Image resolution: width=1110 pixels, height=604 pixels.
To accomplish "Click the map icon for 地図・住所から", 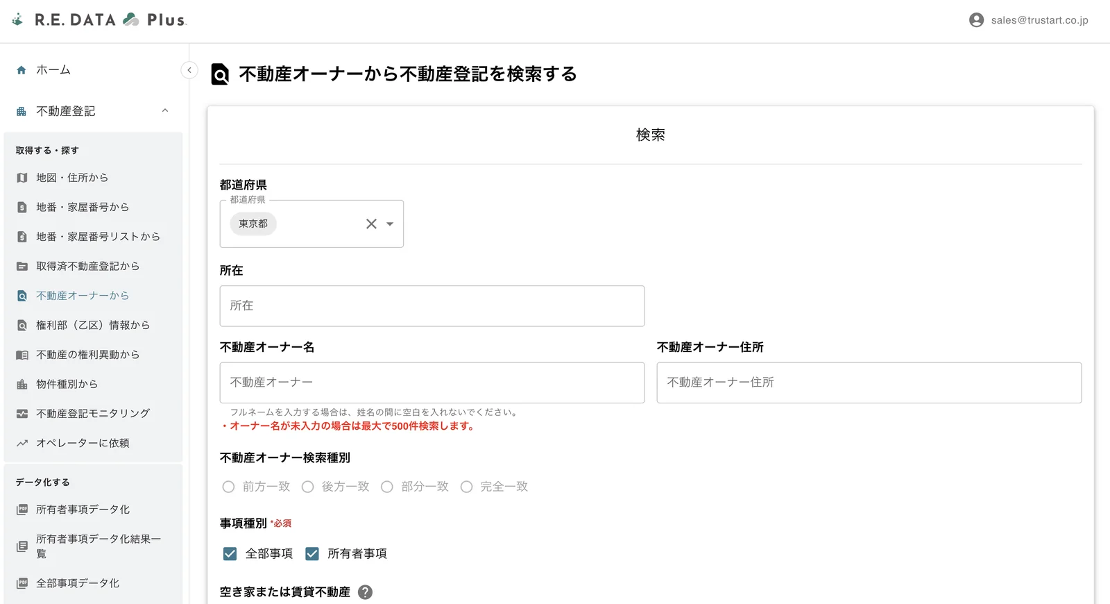I will (22, 178).
